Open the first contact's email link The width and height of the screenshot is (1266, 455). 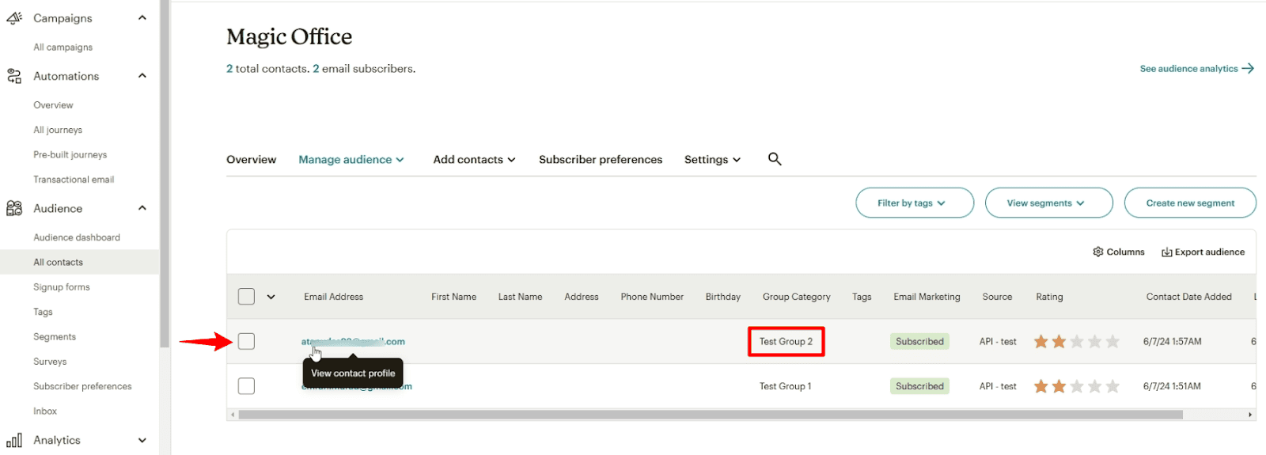tap(353, 341)
